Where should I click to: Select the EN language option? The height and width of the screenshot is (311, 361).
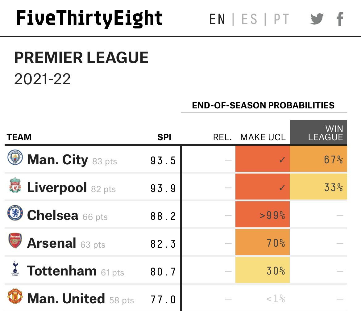coord(217,19)
